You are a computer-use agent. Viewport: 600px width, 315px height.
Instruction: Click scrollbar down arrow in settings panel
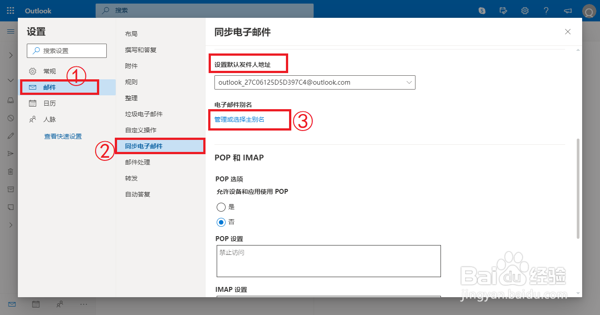coord(579,293)
